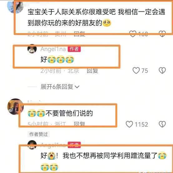
Task: Like the top comment from 贵州
Action: [133, 34]
